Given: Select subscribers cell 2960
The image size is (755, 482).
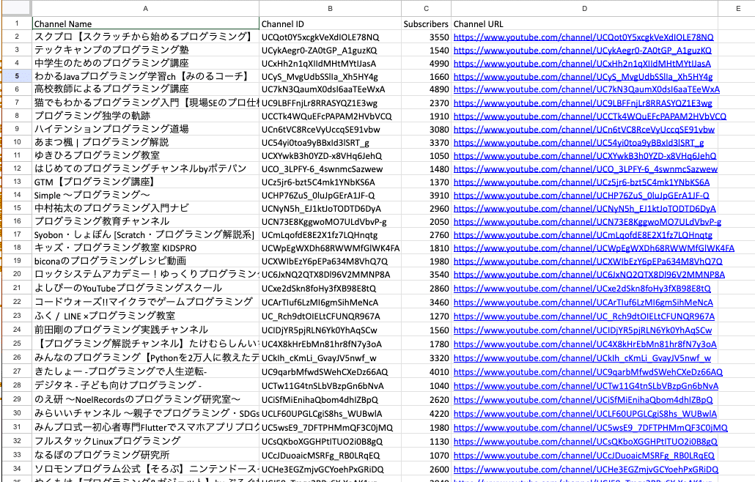Looking at the screenshot, I should coord(426,208).
